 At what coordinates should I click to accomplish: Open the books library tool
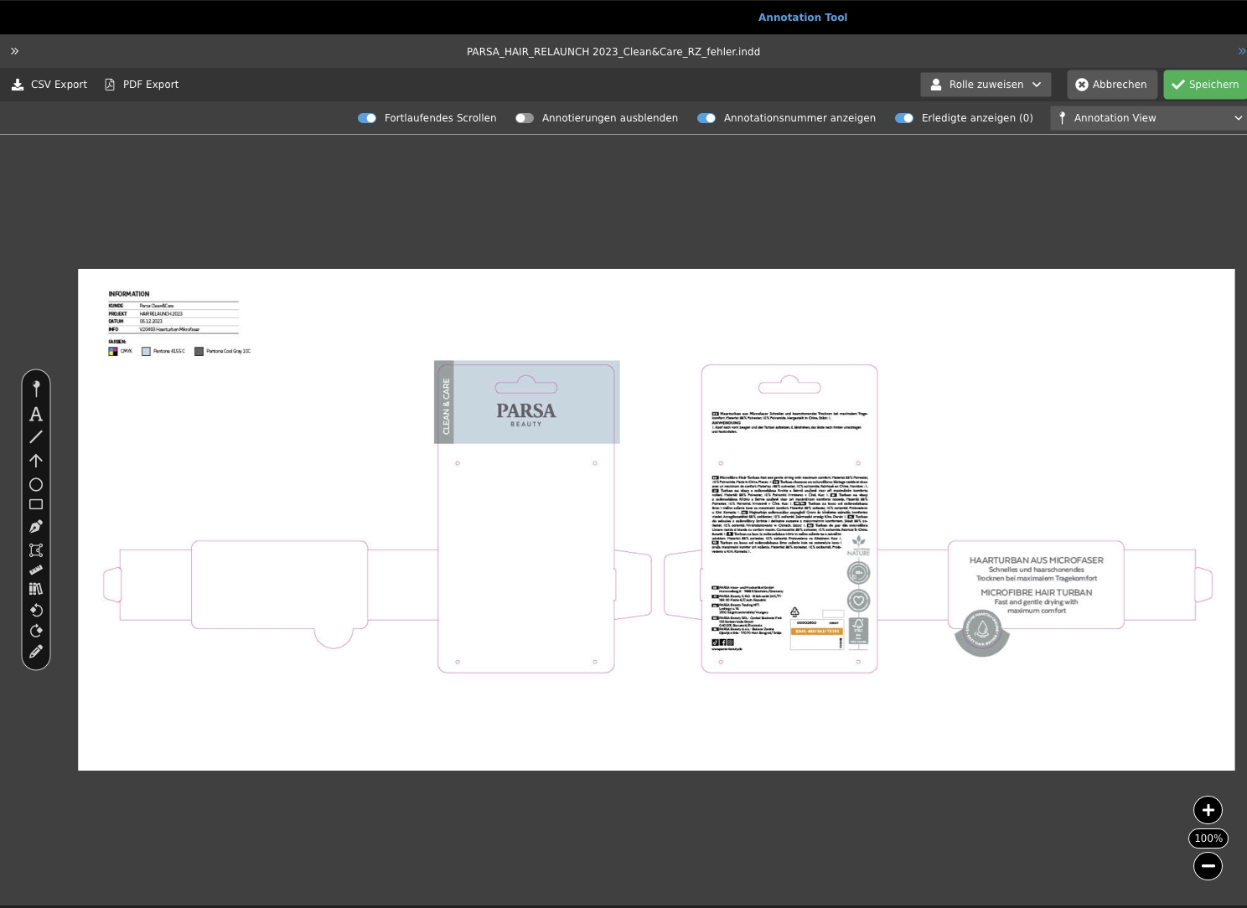tap(36, 589)
